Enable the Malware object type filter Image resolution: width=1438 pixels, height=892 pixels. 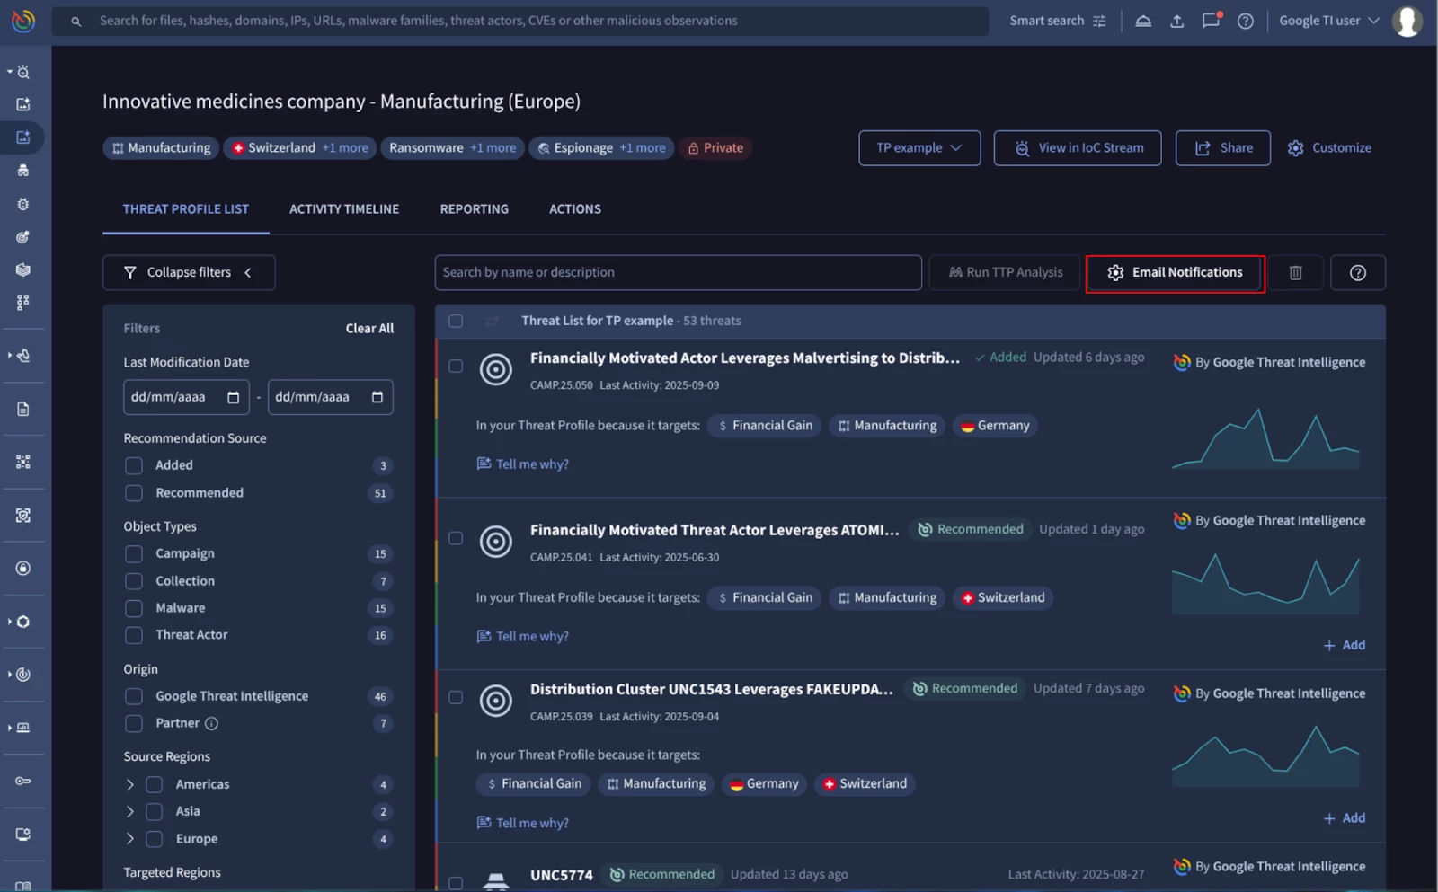[134, 608]
